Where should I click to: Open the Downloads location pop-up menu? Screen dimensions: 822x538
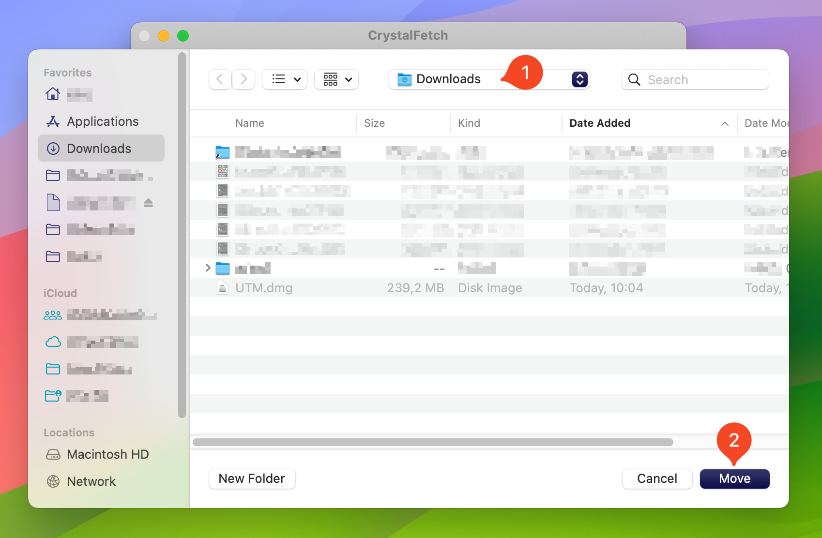pyautogui.click(x=489, y=79)
